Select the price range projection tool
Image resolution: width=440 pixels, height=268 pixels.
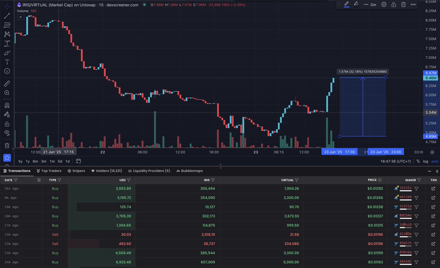click(x=7, y=44)
